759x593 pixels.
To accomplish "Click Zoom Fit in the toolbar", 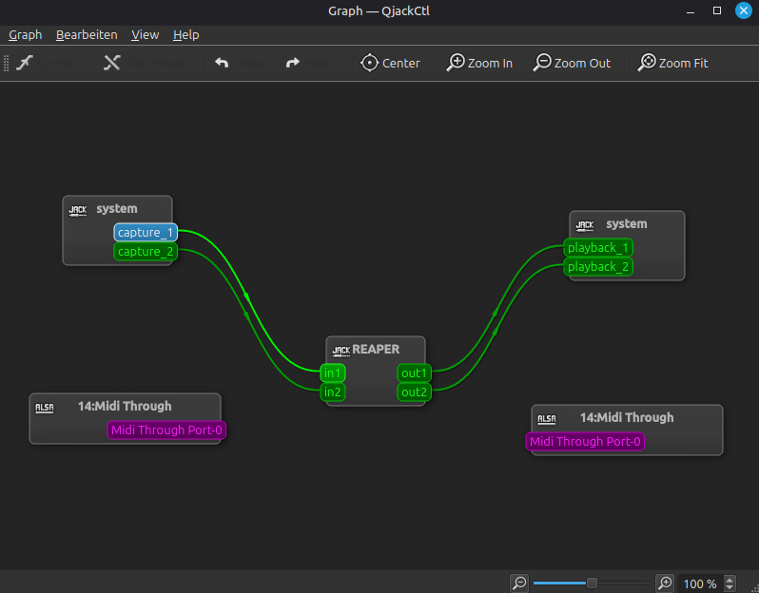I will 673,63.
